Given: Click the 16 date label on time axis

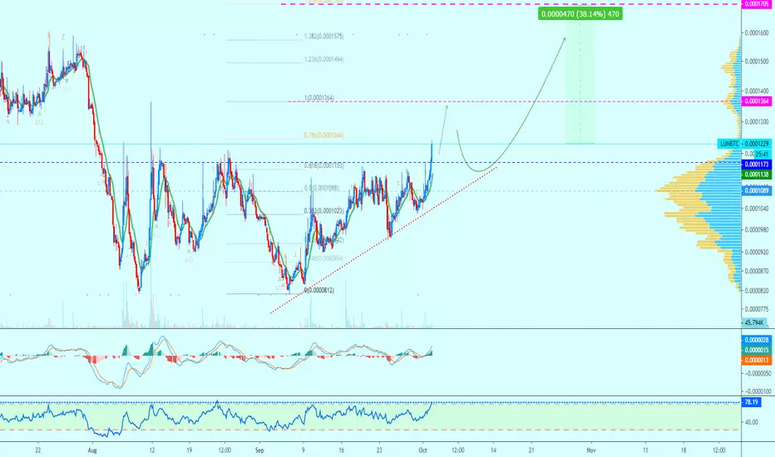Looking at the screenshot, I should point(341,450).
